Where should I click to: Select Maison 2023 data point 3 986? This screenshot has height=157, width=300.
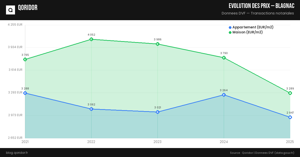[157, 44]
